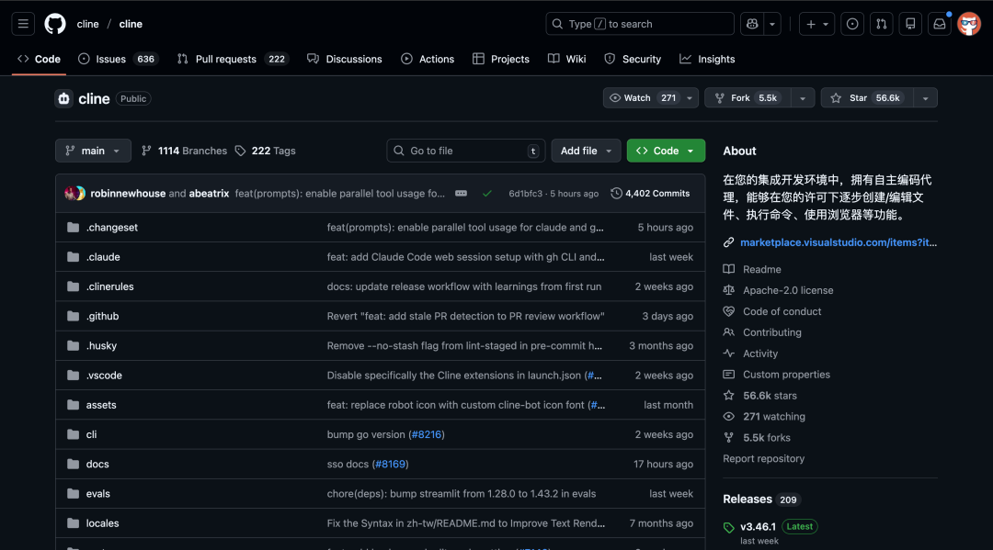Click the fork icon for 5.5k forks
Viewport: 993px width, 550px height.
726,437
